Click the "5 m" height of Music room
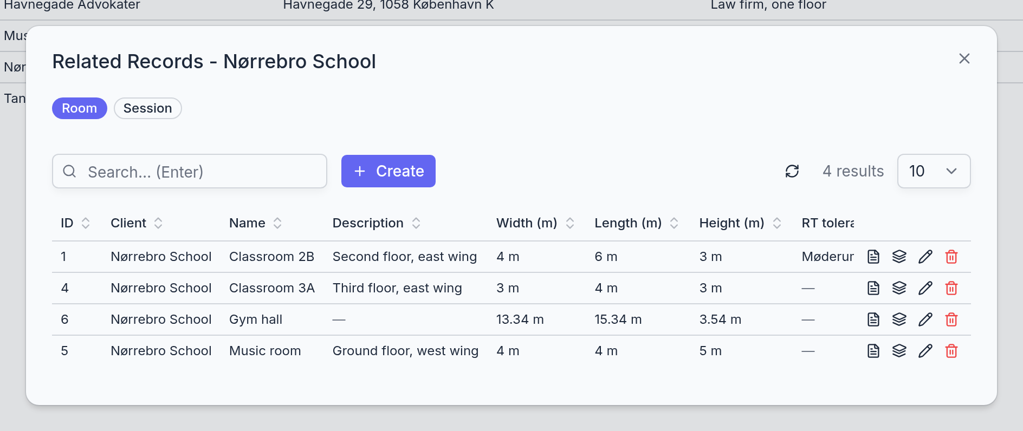Screen dimensions: 1023x431 pos(710,351)
